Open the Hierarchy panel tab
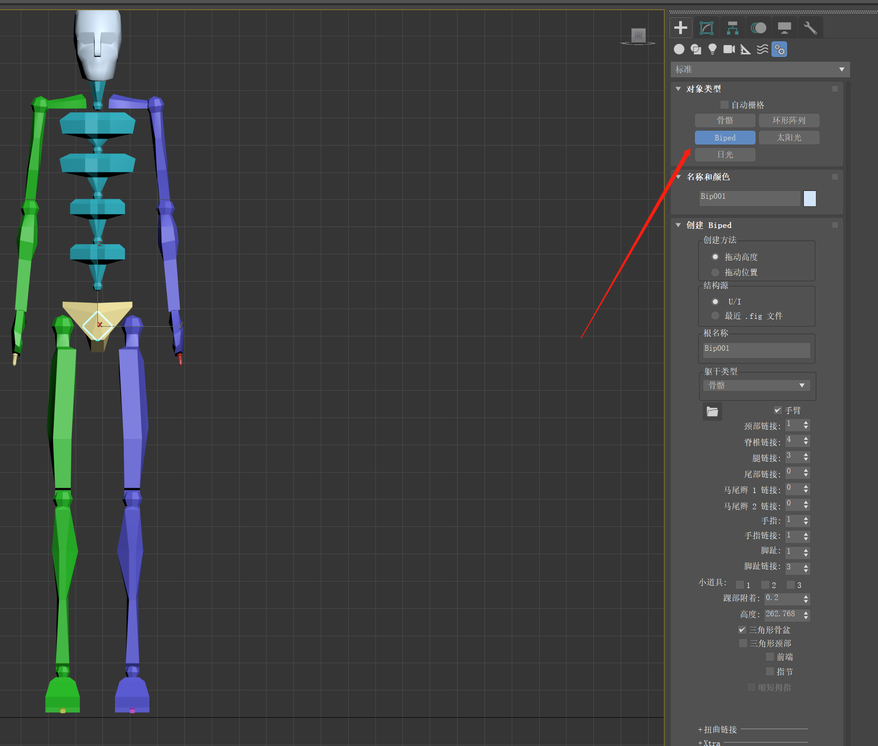The height and width of the screenshot is (746, 878). [x=732, y=28]
